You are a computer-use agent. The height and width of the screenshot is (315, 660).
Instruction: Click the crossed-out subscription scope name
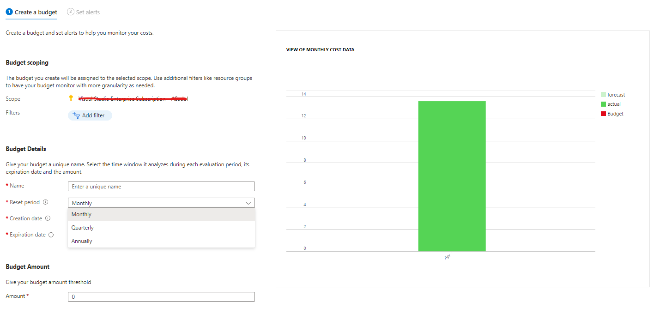coord(133,98)
